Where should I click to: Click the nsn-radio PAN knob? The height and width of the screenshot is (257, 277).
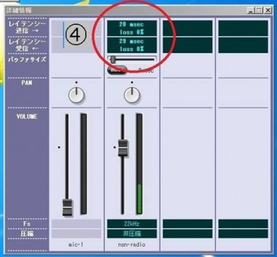pos(132,95)
